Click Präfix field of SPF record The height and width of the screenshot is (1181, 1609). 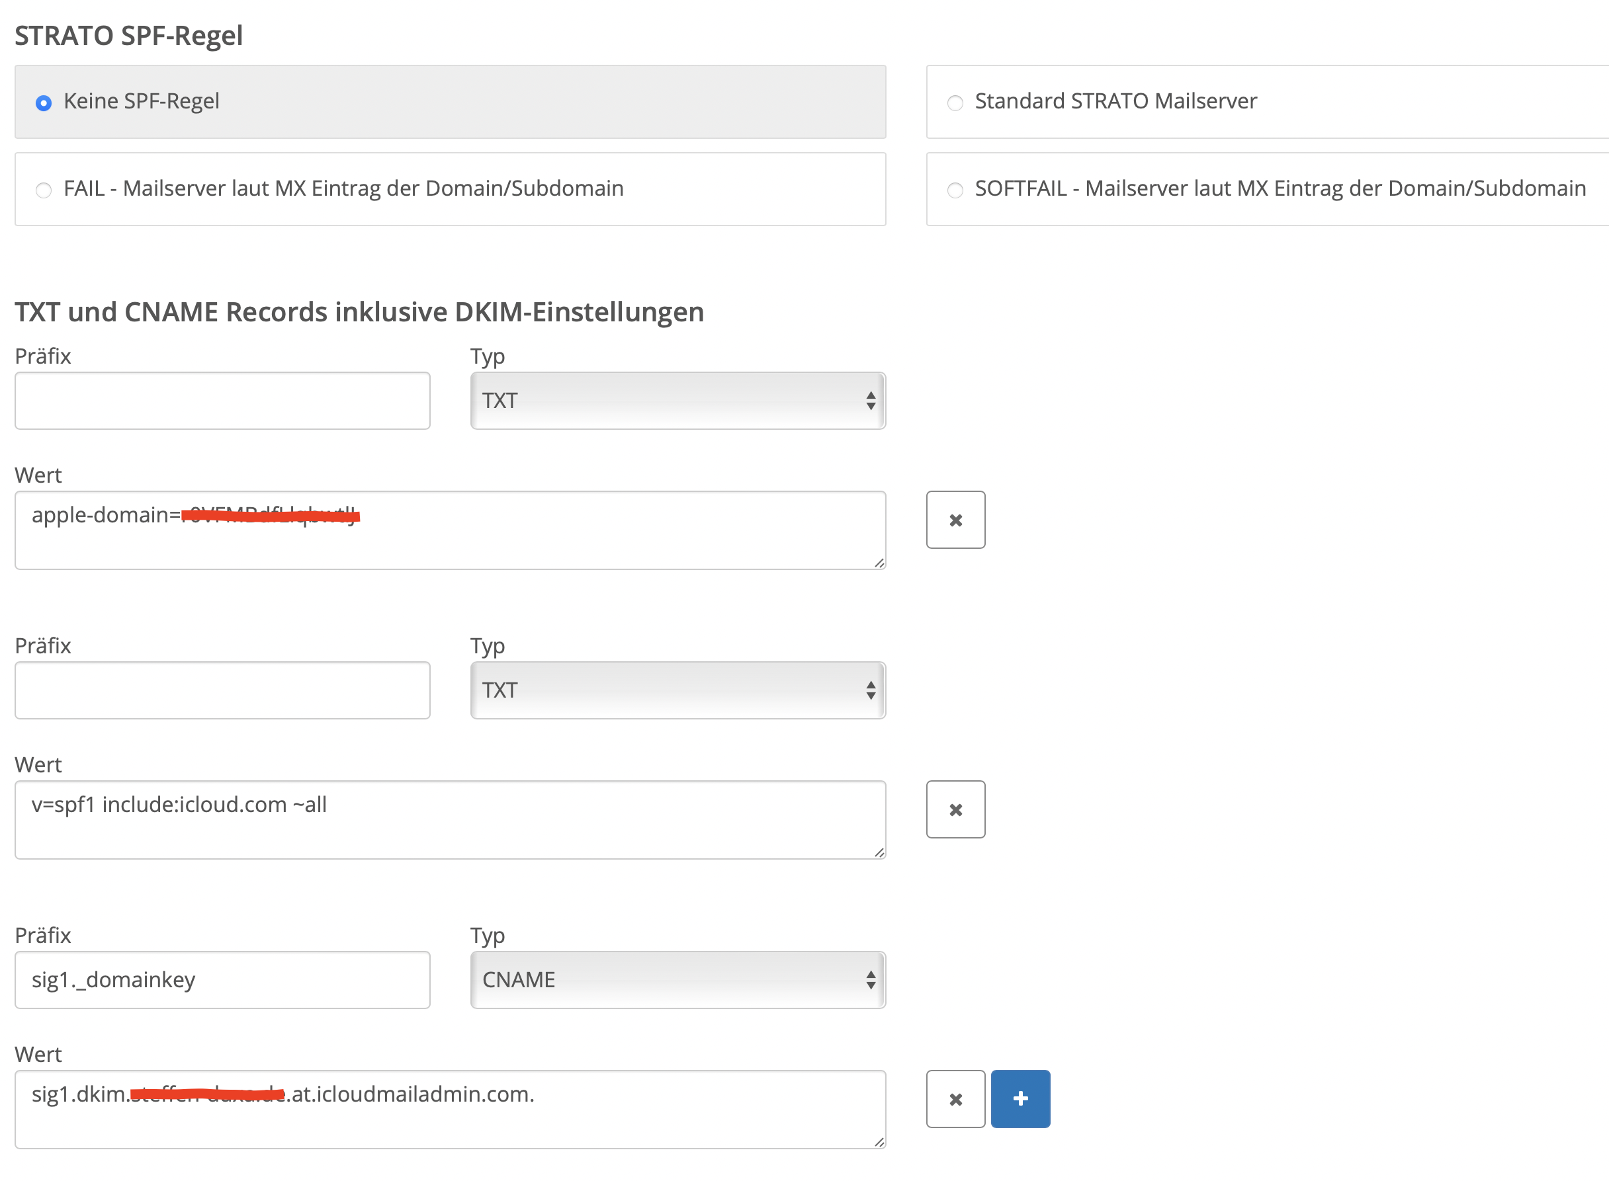coord(222,690)
